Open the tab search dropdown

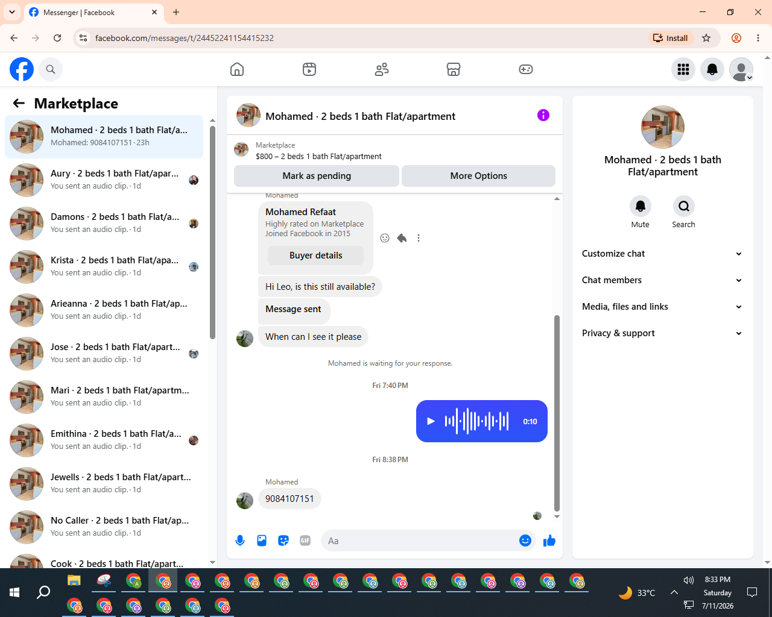[12, 12]
